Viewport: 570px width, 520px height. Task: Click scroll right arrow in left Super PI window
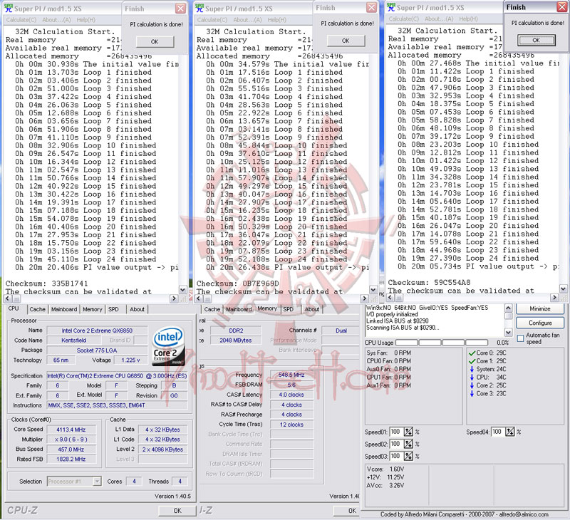(x=174, y=298)
